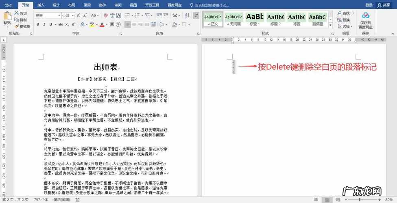Screen dimensions: 397x203
Task: Click the Share (共享) button
Action: coord(384,5)
